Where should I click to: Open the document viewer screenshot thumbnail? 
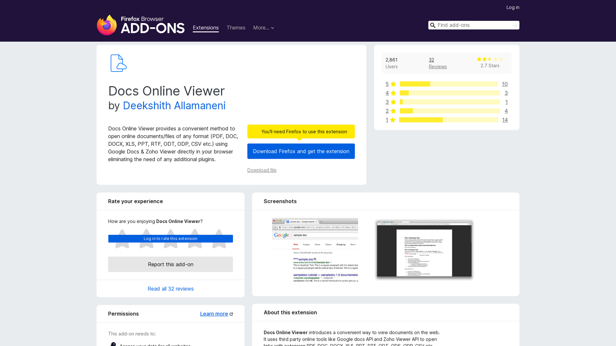(x=424, y=248)
